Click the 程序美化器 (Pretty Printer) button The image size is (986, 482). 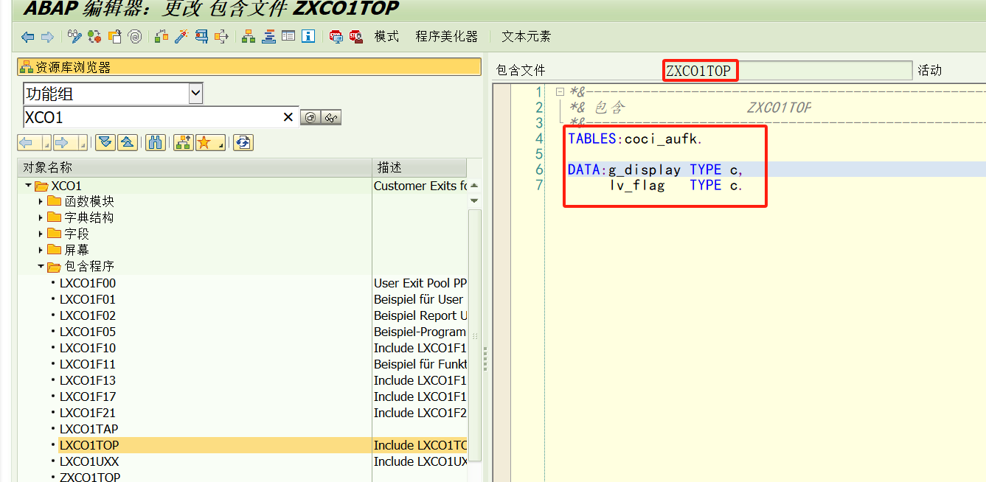click(x=446, y=37)
